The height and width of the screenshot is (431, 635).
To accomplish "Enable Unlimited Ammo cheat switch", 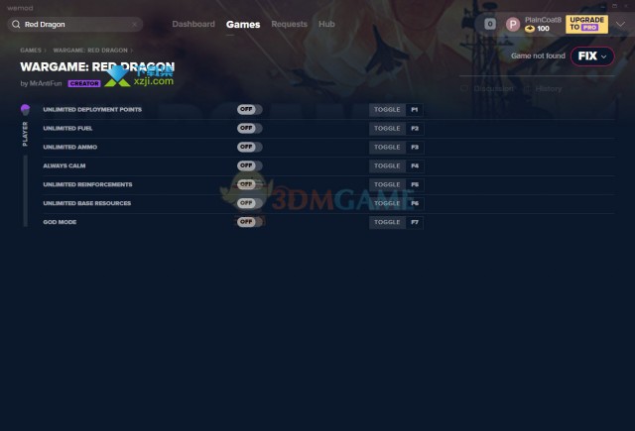I will pos(250,147).
